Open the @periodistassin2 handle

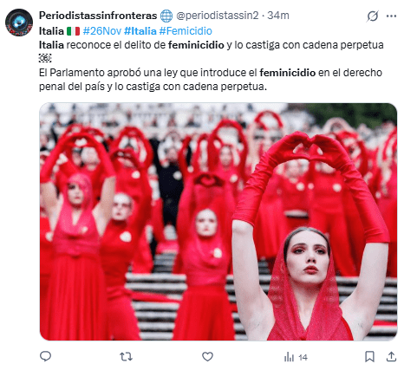(218, 16)
